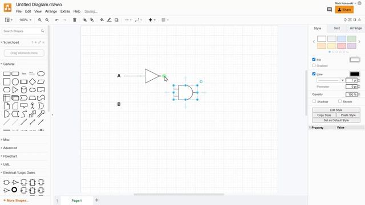Viewport: 365px width, 205px height.
Task: Open the table dropdown in toolbar
Action: 165,20
